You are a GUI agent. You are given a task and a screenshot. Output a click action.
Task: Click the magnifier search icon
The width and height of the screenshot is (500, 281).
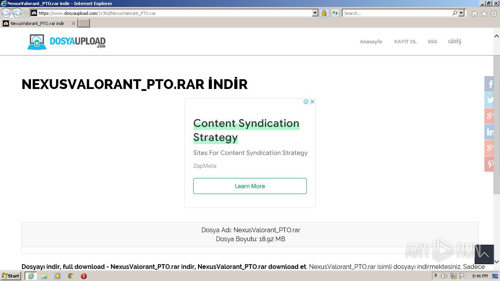(x=455, y=13)
